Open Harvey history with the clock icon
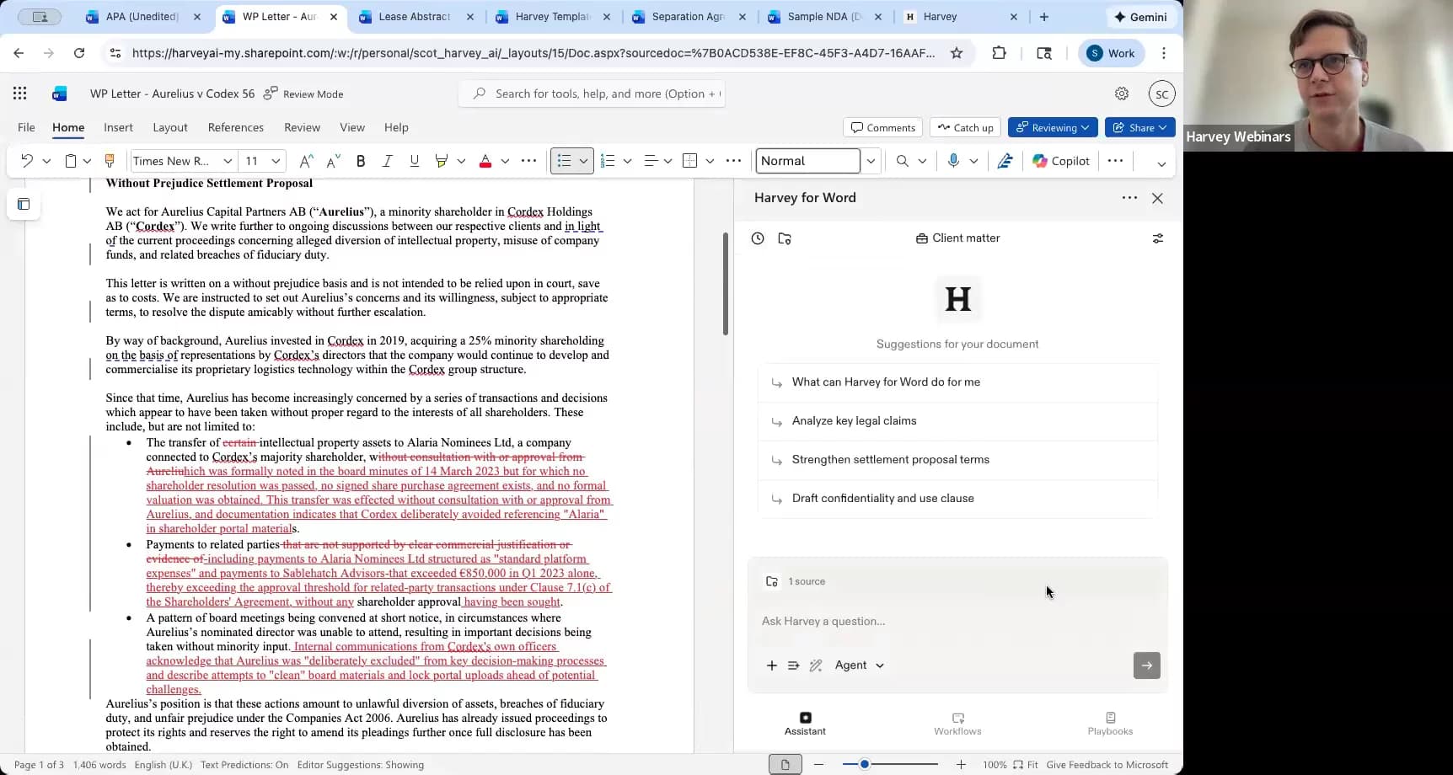Image resolution: width=1453 pixels, height=775 pixels. tap(757, 238)
